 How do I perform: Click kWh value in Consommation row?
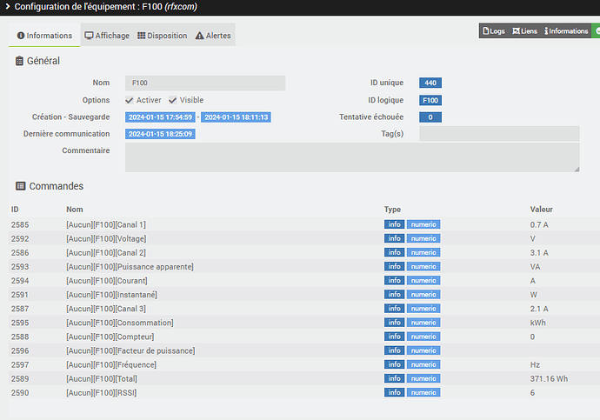point(538,323)
